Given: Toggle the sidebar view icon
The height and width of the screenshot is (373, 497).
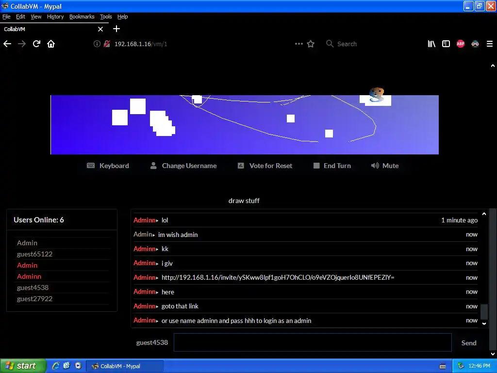Looking at the screenshot, I should tap(446, 44).
